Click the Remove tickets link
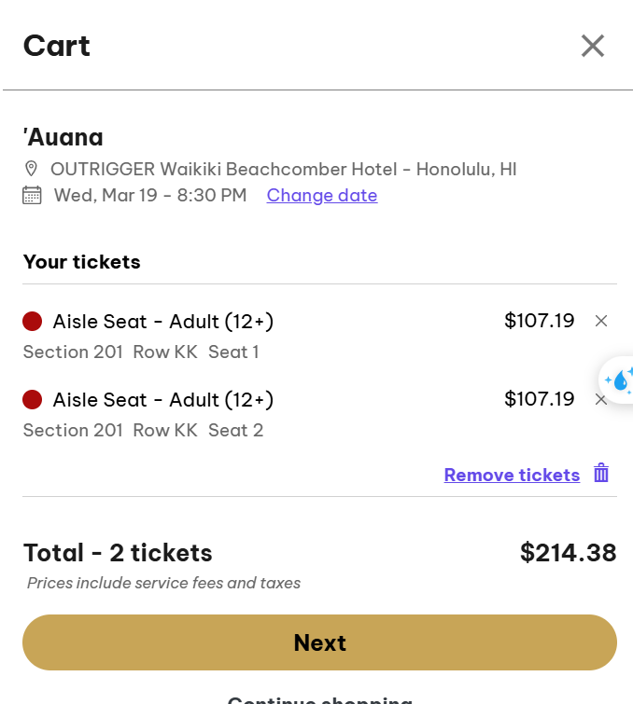The width and height of the screenshot is (633, 704). (x=512, y=475)
